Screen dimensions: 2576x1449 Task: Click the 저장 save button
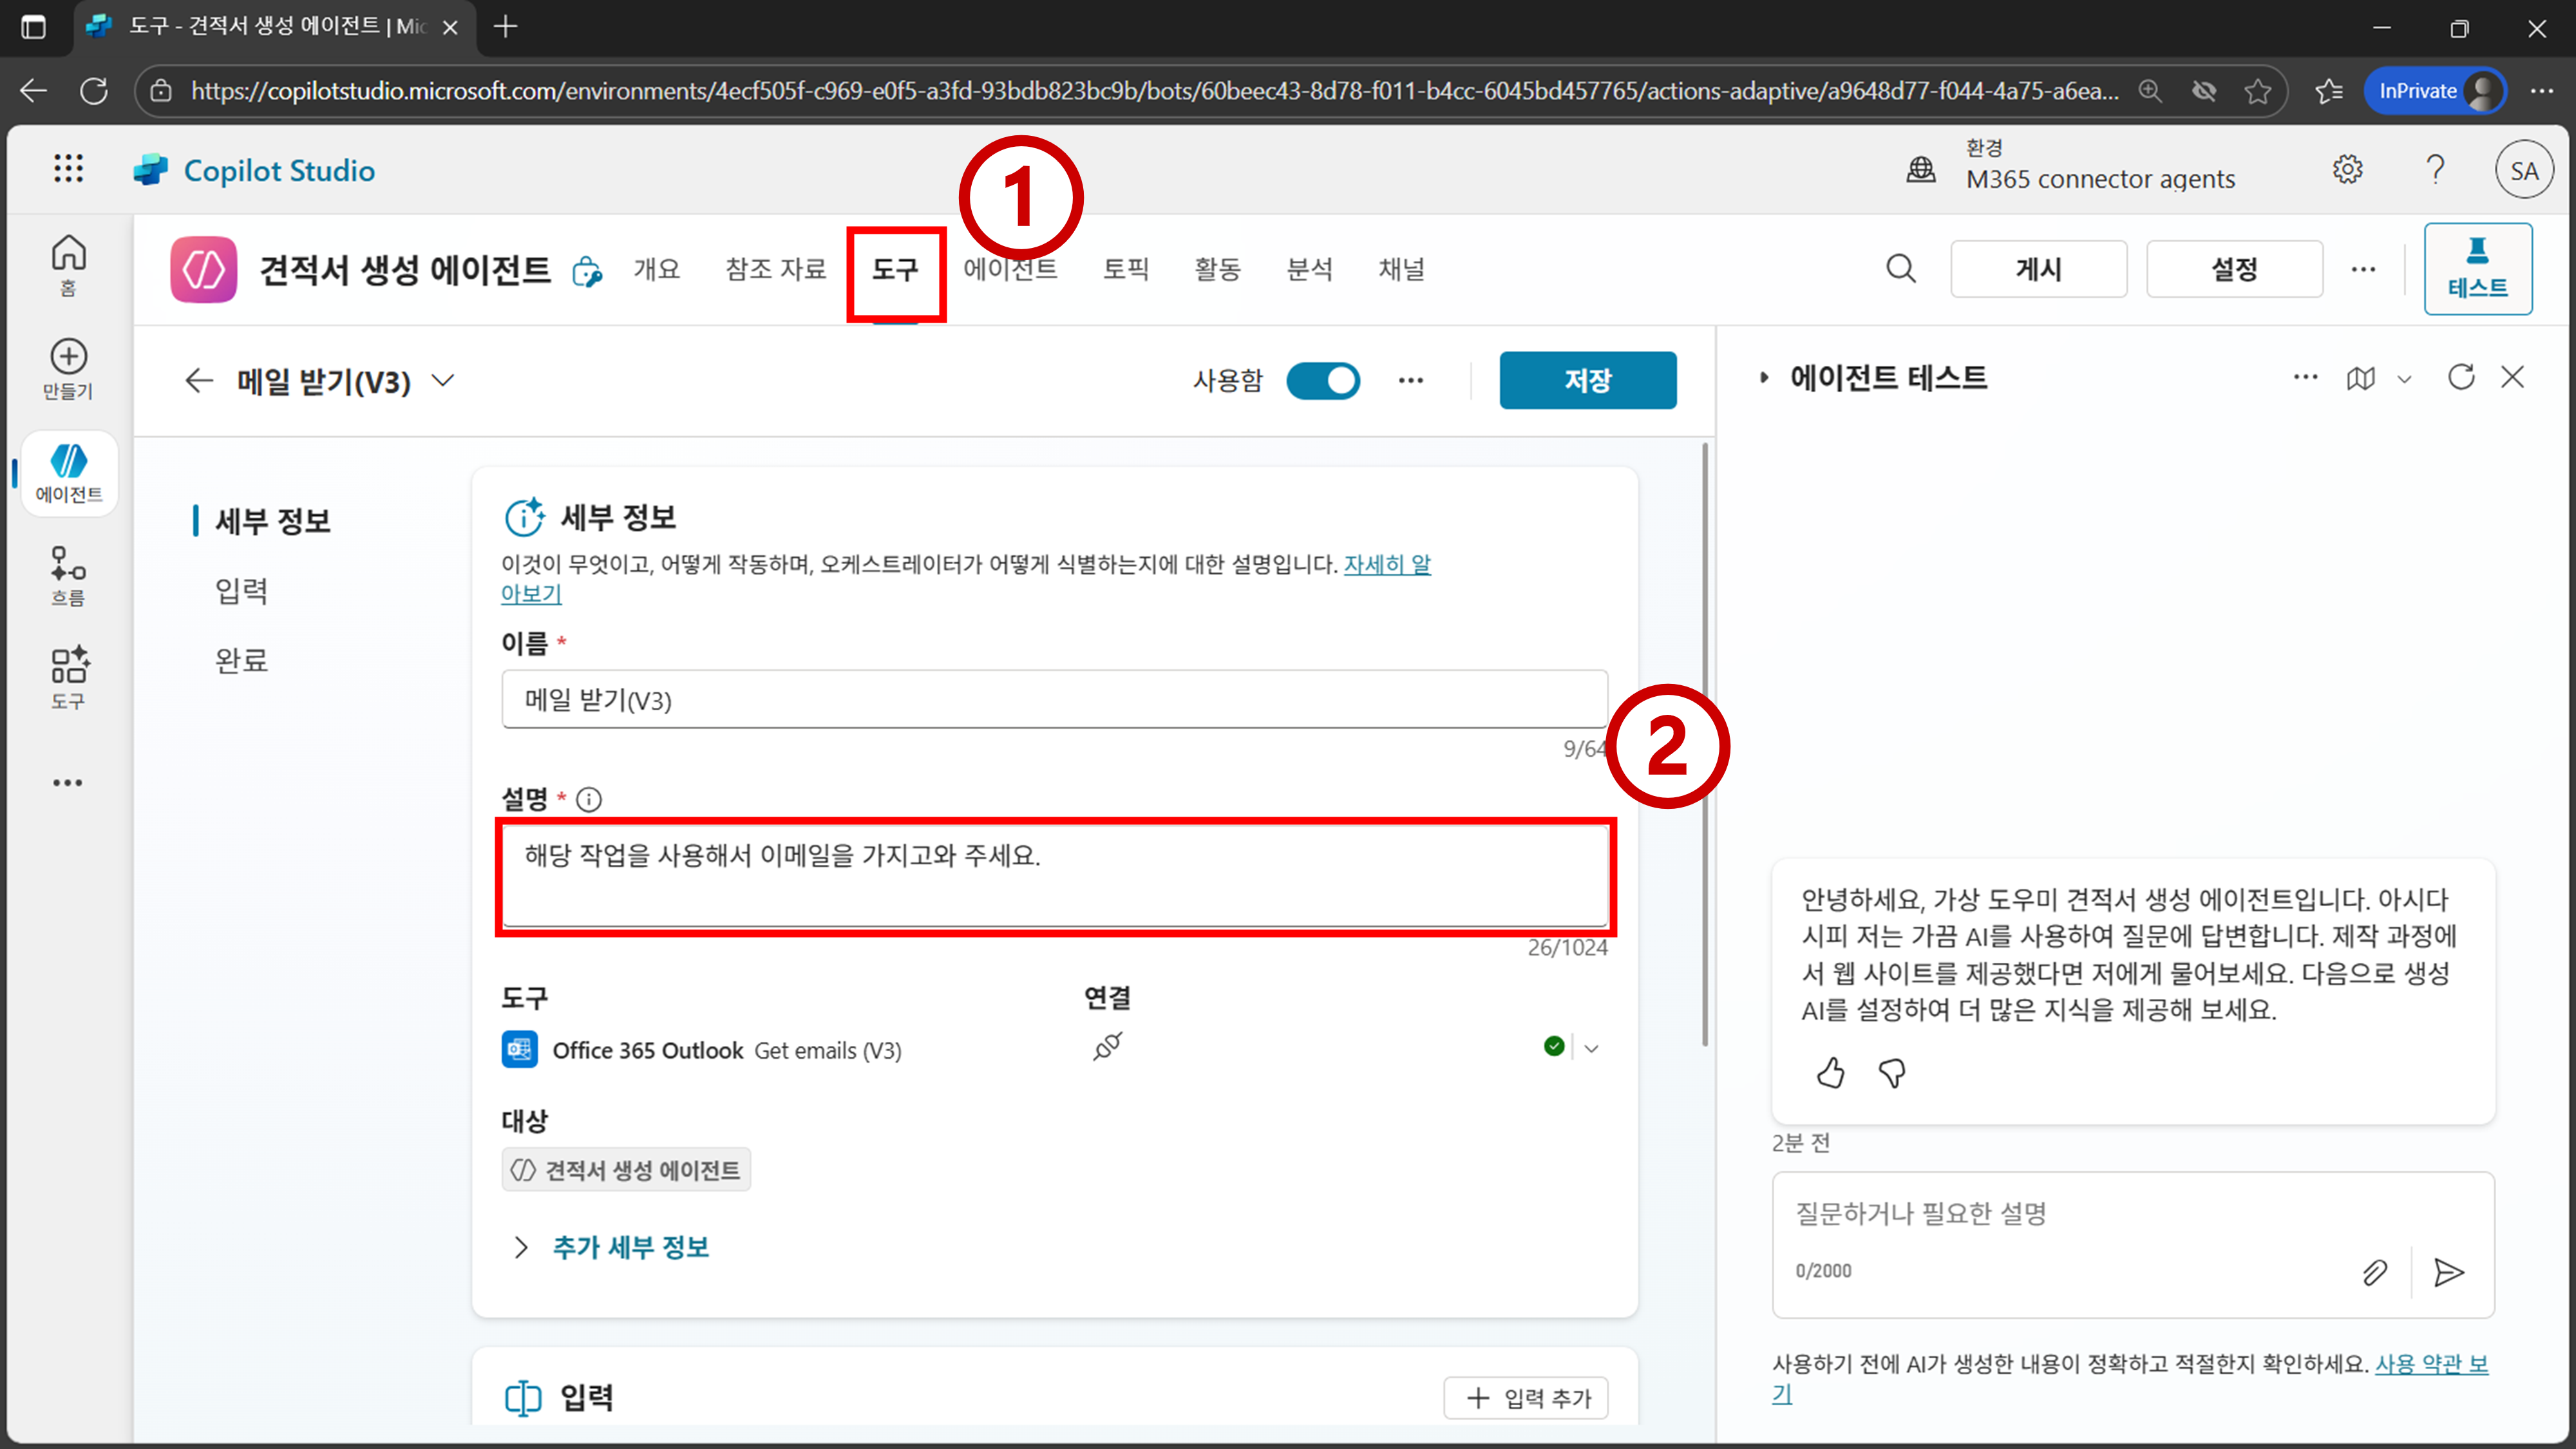coord(1587,380)
